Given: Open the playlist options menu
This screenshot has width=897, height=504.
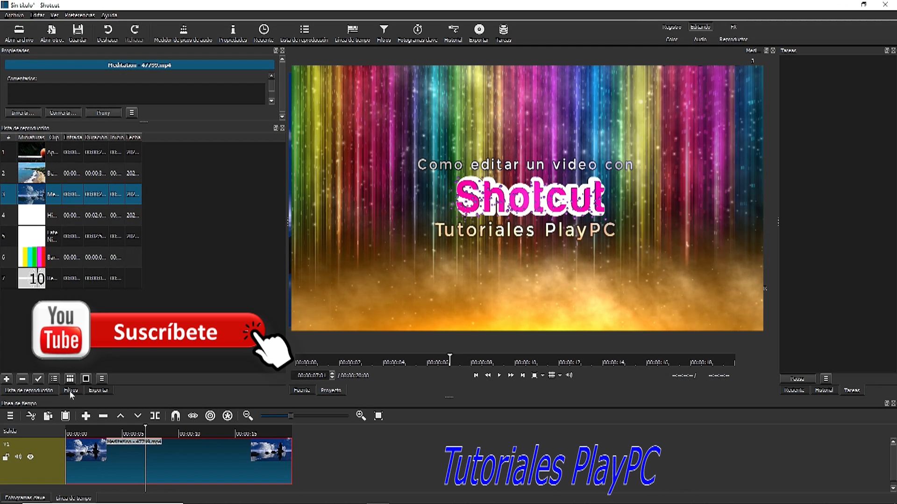Looking at the screenshot, I should 101,378.
